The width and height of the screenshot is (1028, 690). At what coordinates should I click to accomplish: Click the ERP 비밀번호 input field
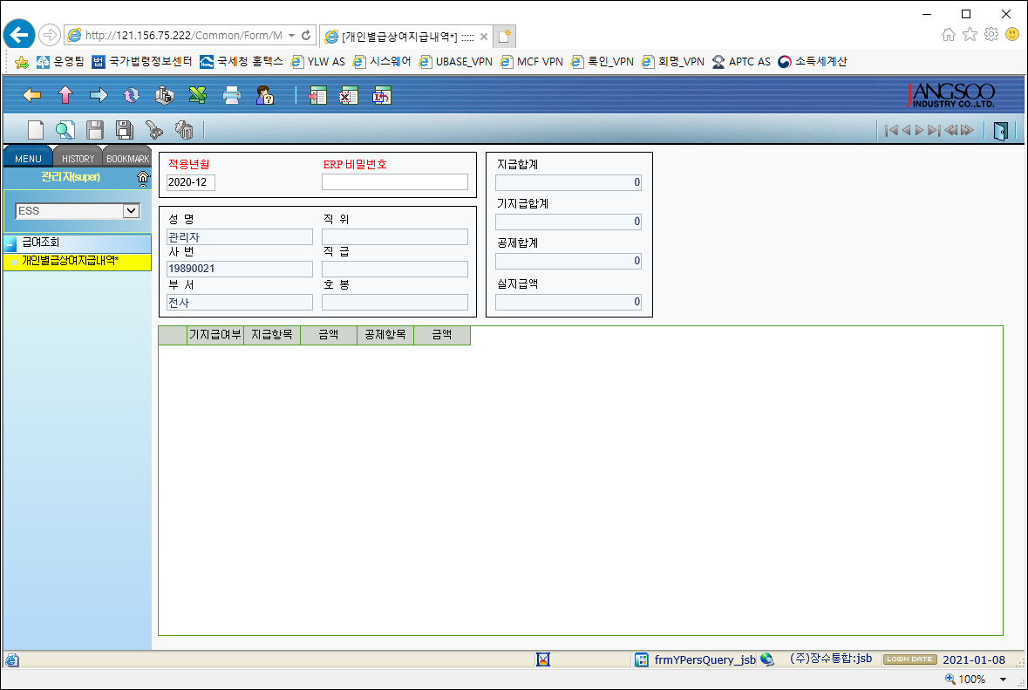click(395, 182)
